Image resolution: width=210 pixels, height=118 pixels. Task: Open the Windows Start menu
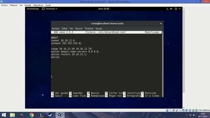click(x=4, y=115)
